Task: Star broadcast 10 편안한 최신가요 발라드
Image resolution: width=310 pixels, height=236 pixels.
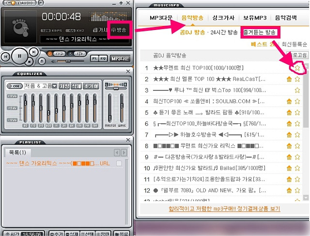Action: pos(297,168)
